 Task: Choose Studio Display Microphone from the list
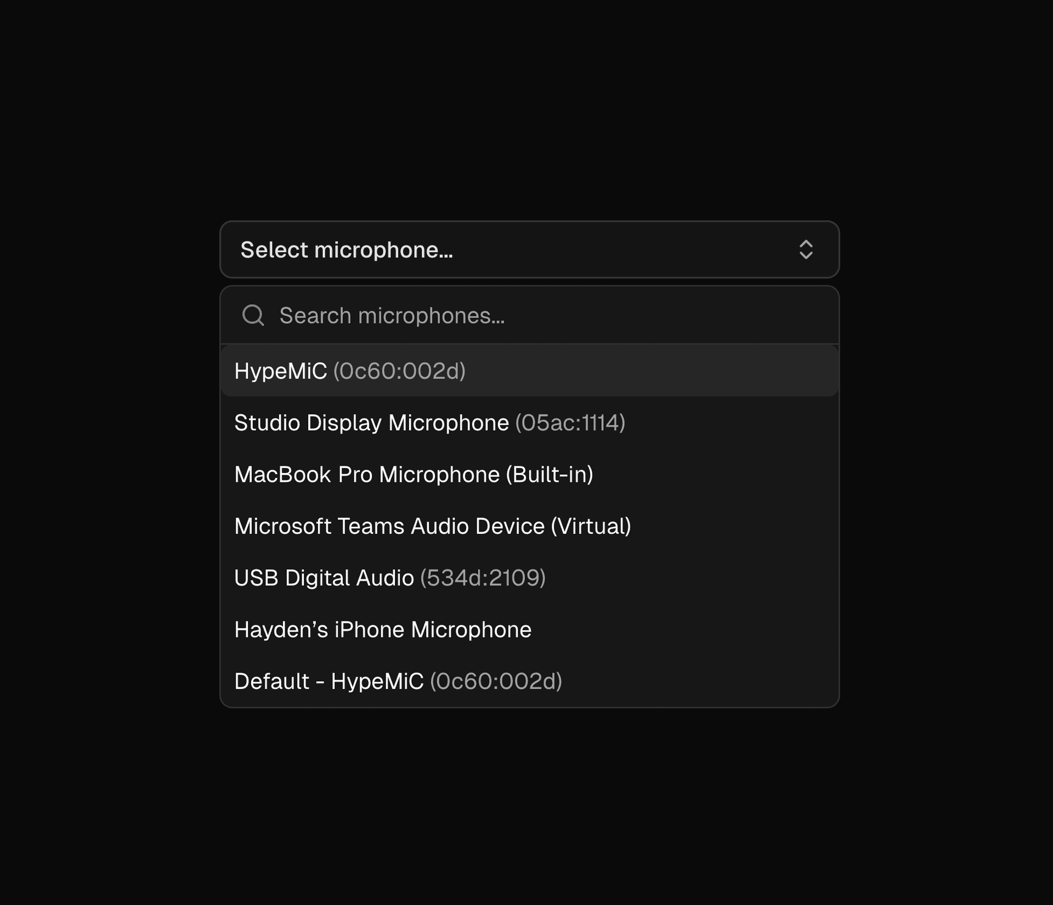pos(371,423)
